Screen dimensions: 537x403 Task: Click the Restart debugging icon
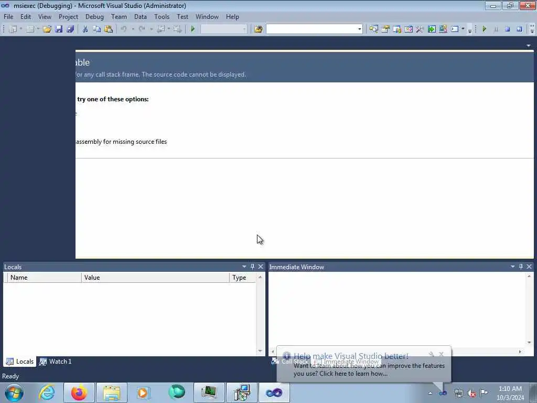point(519,29)
